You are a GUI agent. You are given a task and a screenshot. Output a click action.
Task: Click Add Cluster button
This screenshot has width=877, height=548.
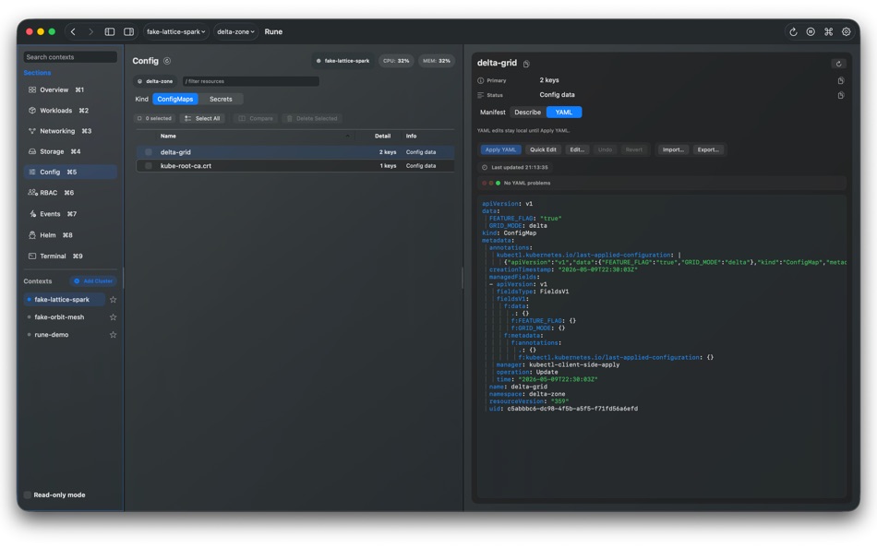(x=93, y=281)
